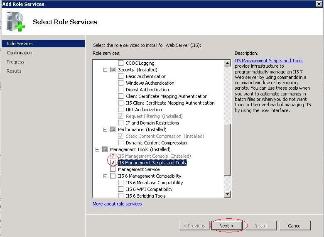Viewport: 324px width, 237px height.
Task: Collapse the Security tree node
Action: (106, 70)
